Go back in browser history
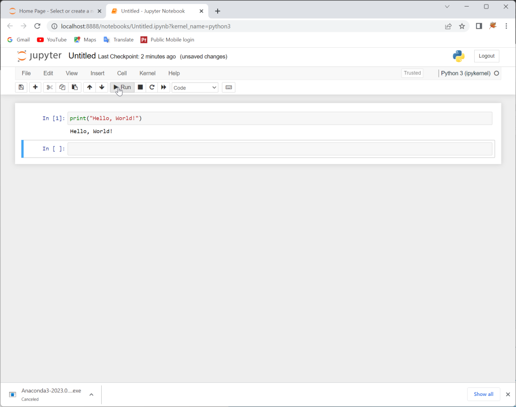 point(10,26)
